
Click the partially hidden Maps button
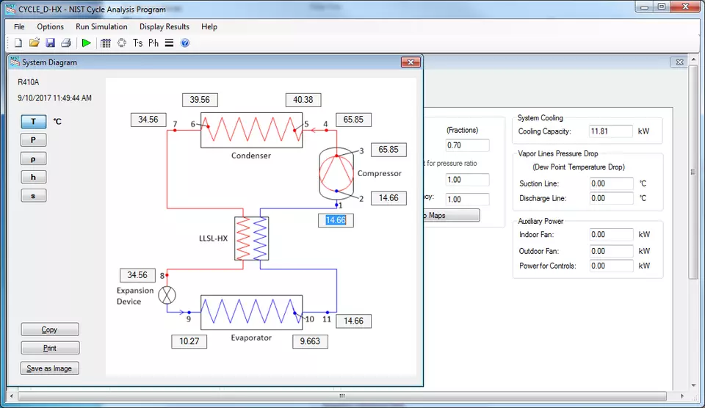coord(452,215)
